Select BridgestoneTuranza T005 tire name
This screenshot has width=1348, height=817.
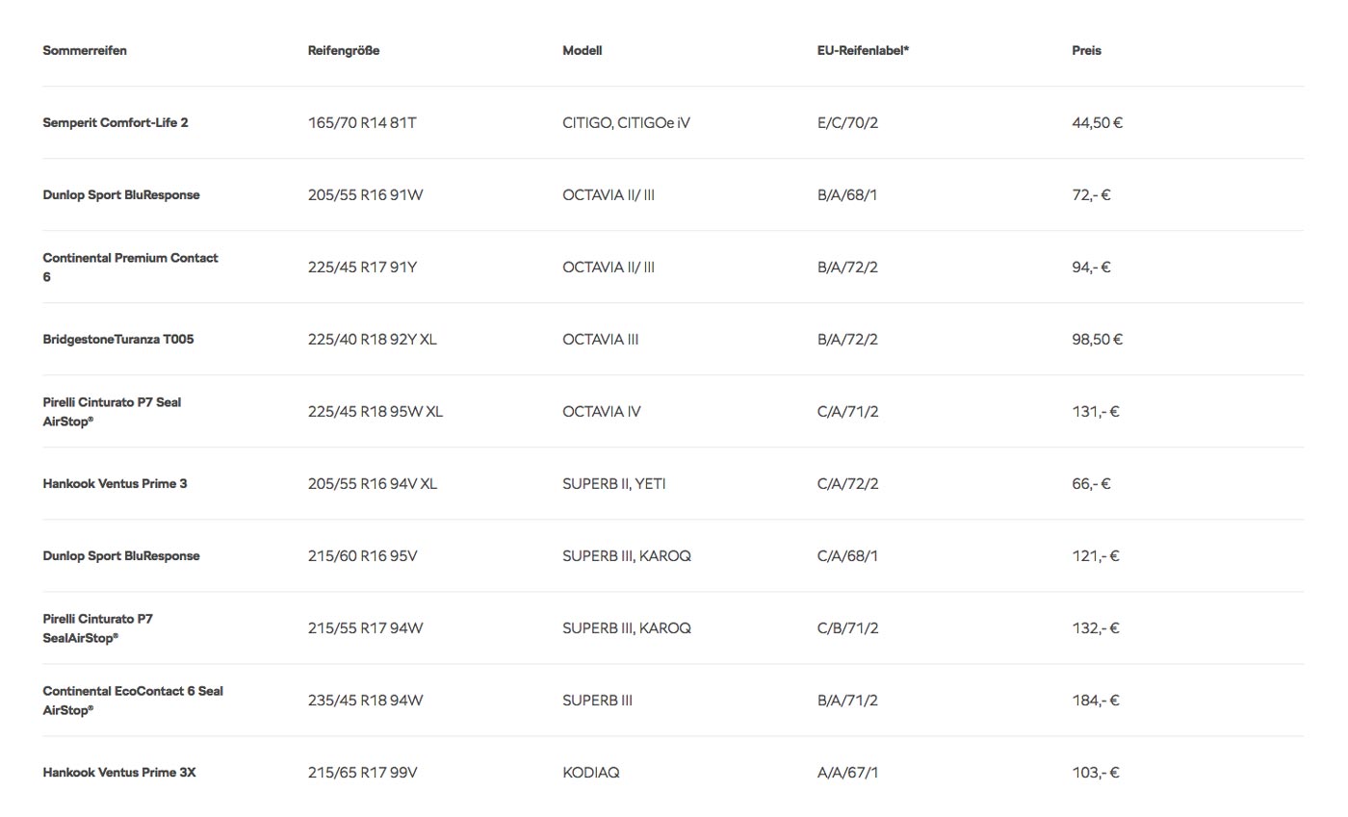coord(118,339)
